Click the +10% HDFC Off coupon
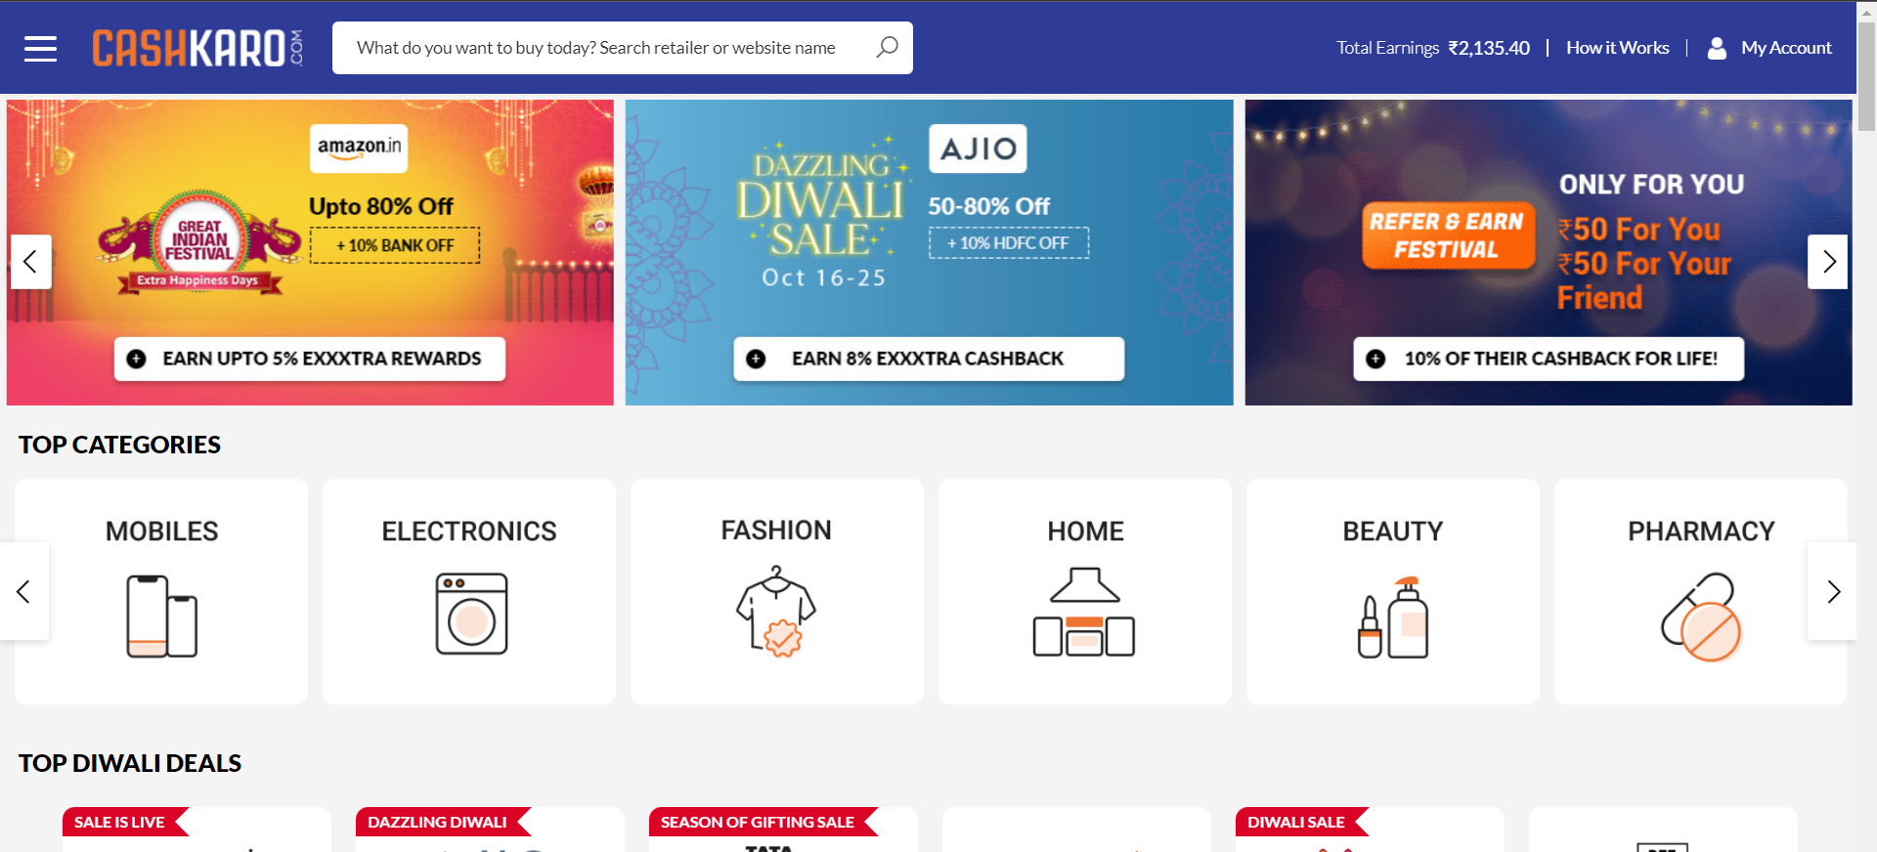The height and width of the screenshot is (852, 1877). pyautogui.click(x=1009, y=242)
